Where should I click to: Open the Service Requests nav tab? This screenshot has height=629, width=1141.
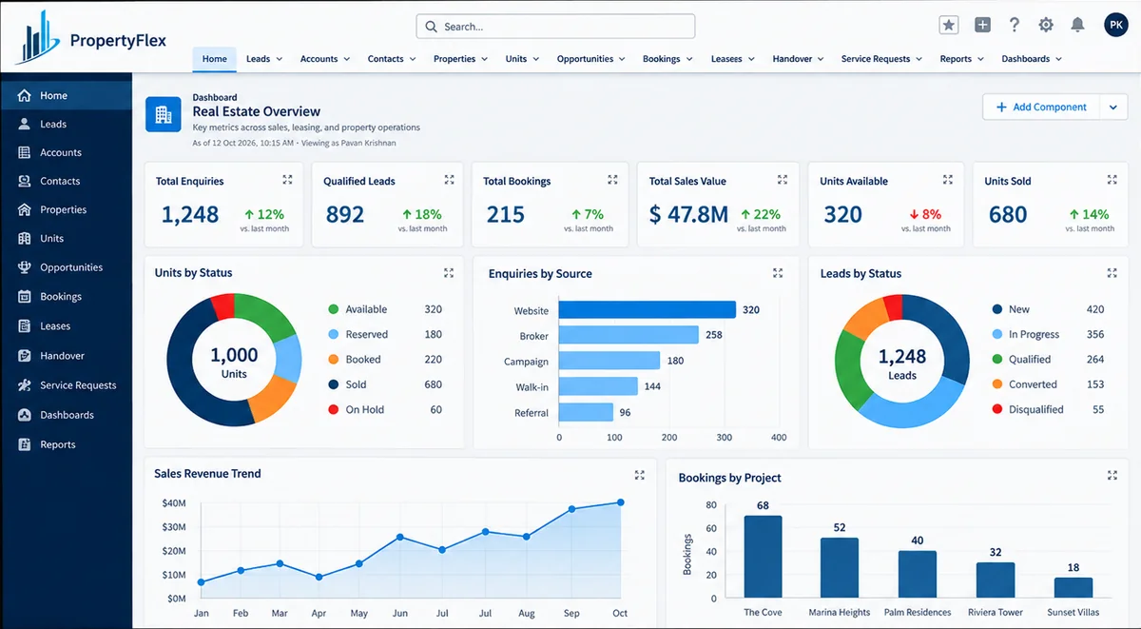tap(881, 59)
